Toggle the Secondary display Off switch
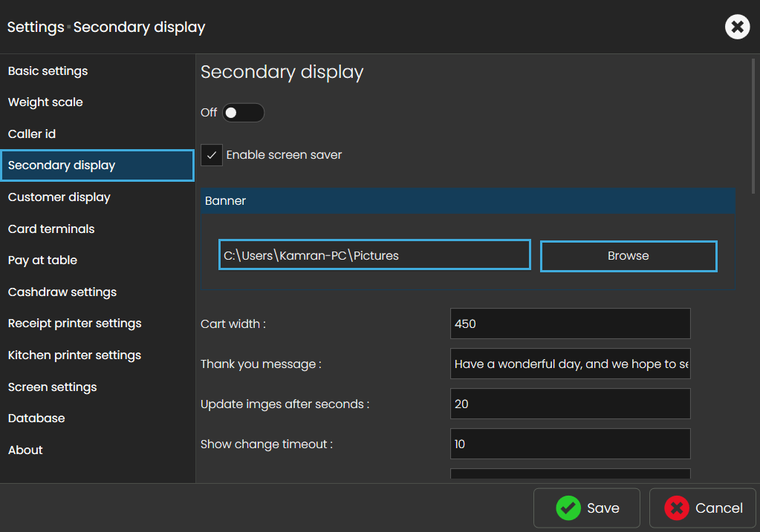The height and width of the screenshot is (532, 760). (243, 113)
